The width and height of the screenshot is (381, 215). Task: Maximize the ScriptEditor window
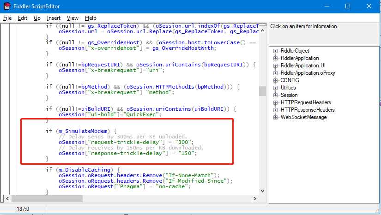click(x=348, y=6)
